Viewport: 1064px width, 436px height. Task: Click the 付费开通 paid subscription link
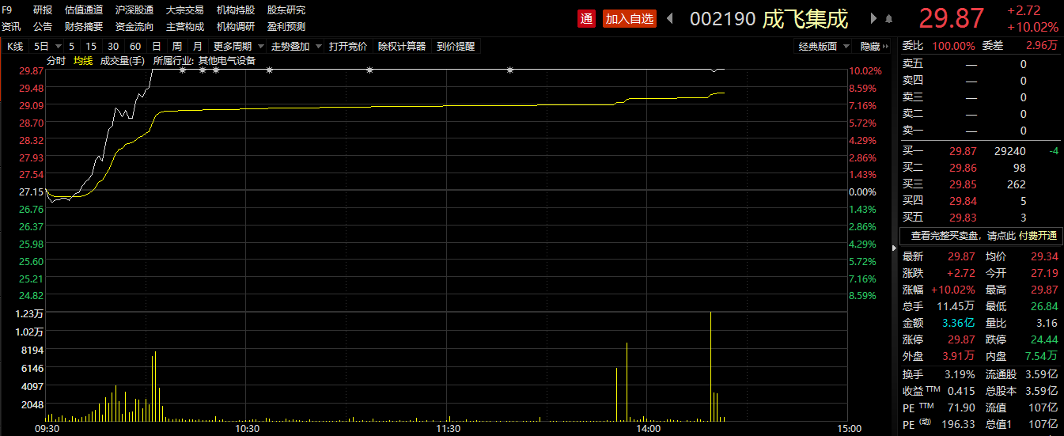pyautogui.click(x=1038, y=235)
